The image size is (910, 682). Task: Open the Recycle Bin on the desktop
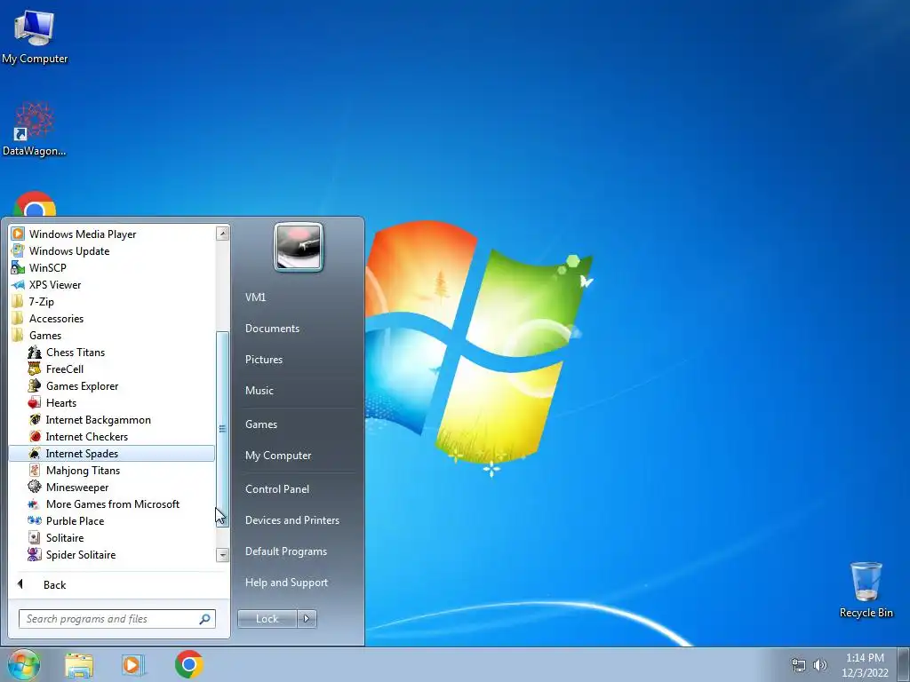tap(866, 590)
